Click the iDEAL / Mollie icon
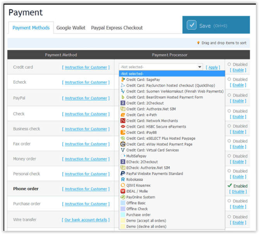259x234 pixels. 123,191
